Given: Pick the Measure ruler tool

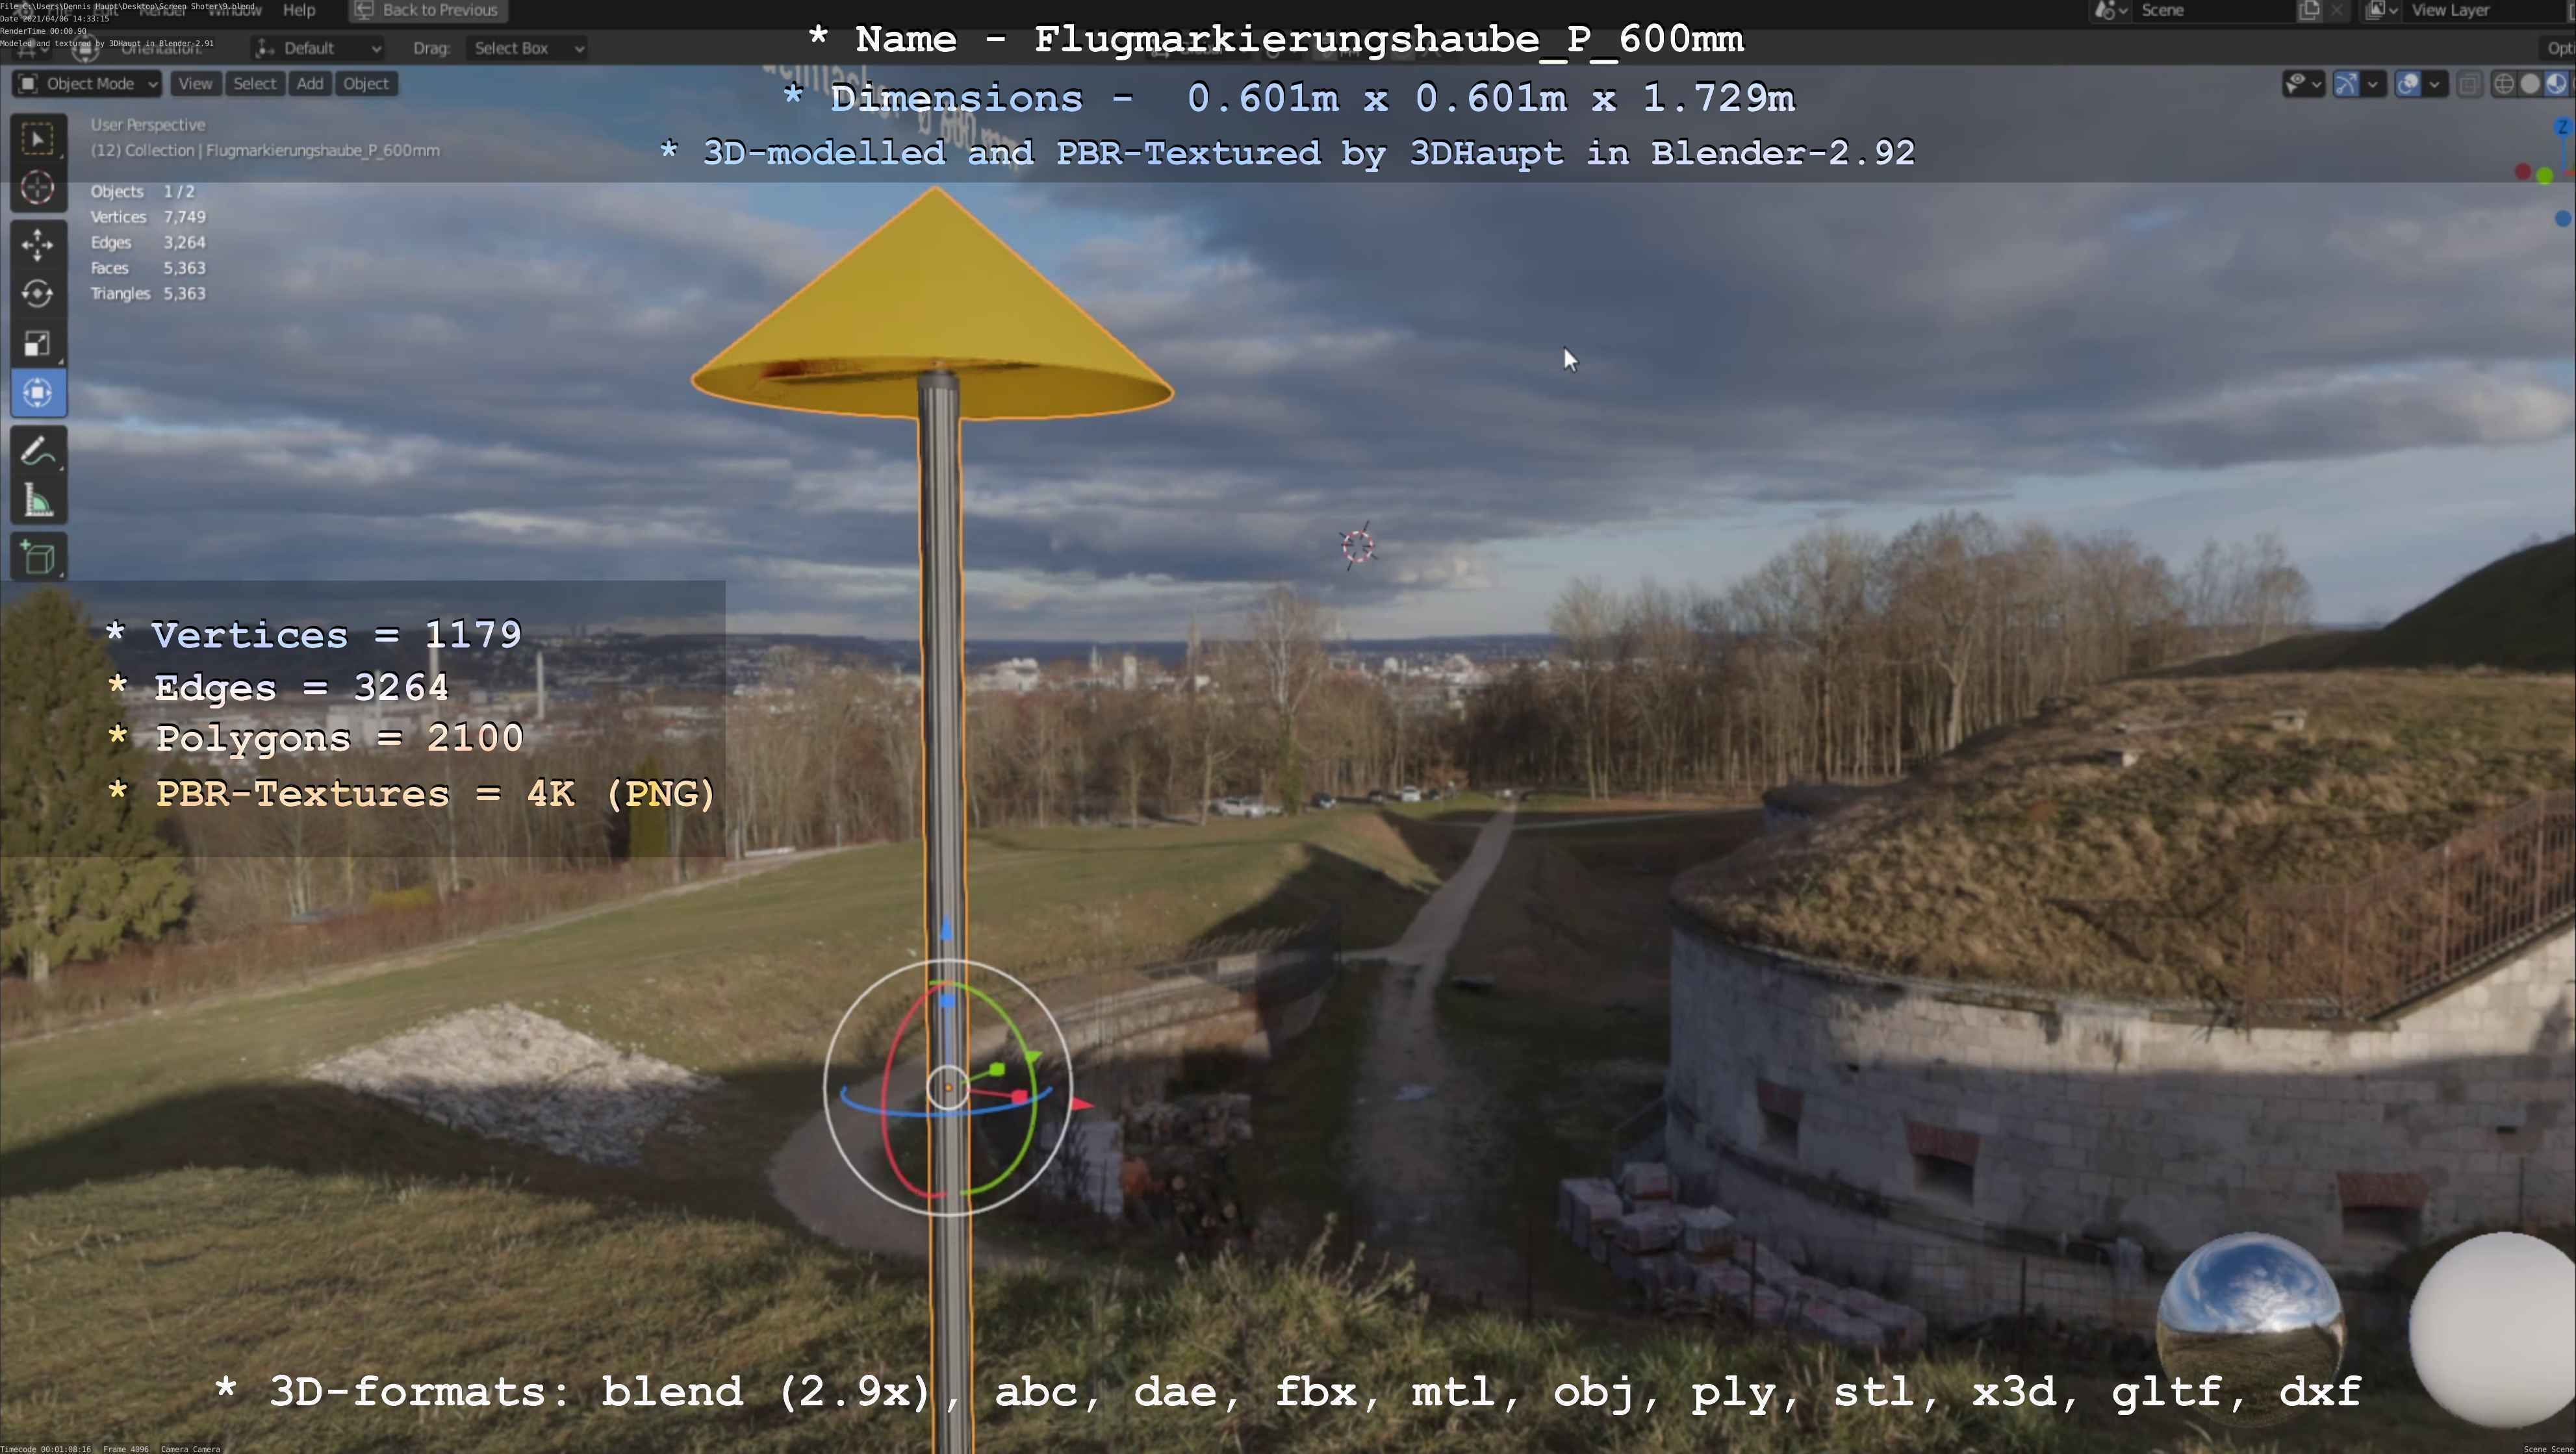Looking at the screenshot, I should click(38, 501).
